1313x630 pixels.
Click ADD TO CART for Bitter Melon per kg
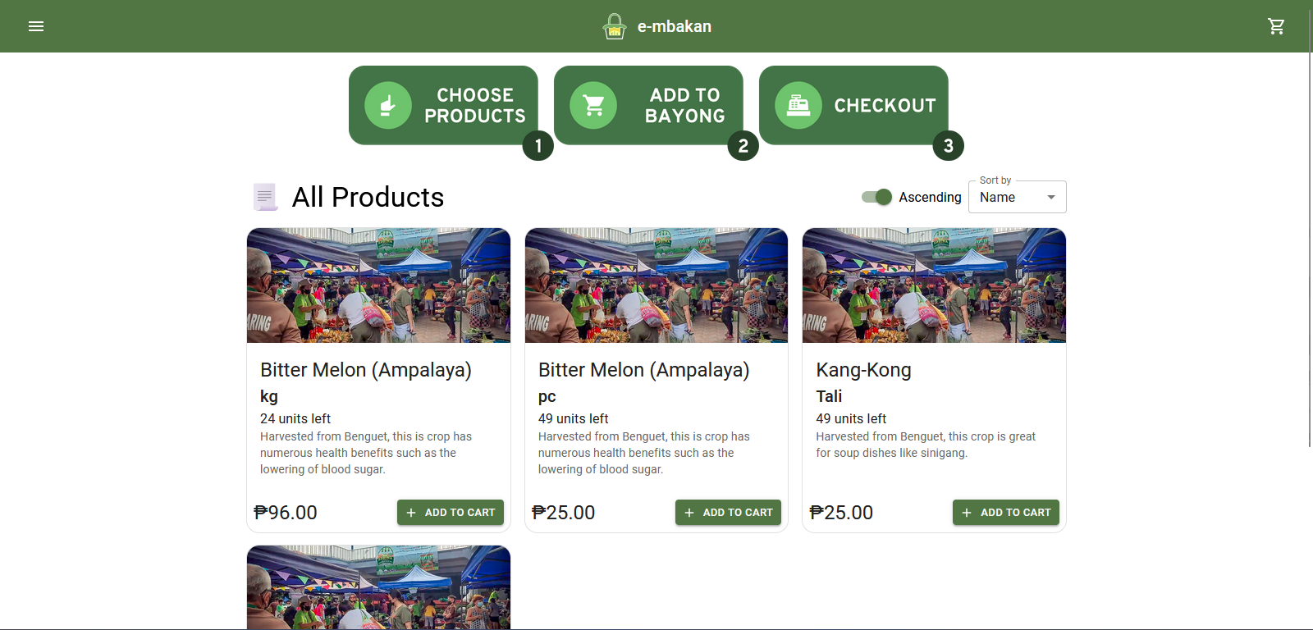point(451,512)
